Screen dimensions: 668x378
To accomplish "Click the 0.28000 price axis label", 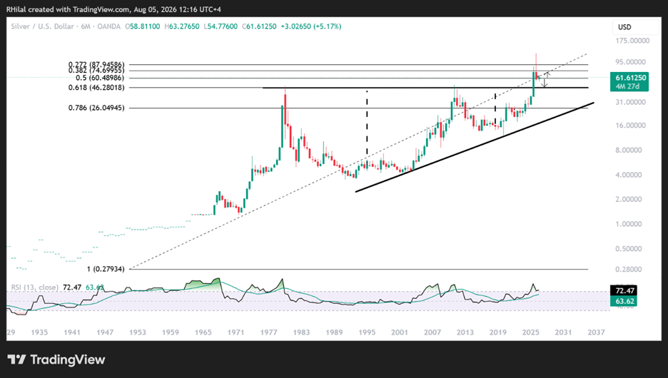I will coord(628,270).
